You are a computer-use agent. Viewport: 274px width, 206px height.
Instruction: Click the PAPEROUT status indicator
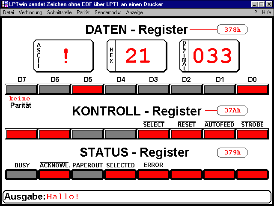[x=87, y=174]
